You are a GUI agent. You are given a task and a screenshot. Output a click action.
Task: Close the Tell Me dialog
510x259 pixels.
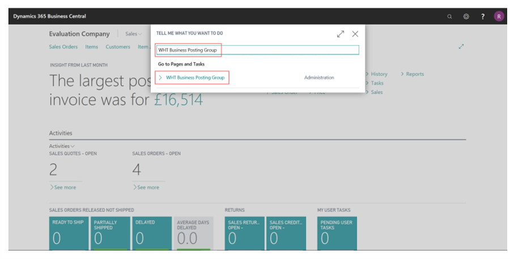click(355, 34)
